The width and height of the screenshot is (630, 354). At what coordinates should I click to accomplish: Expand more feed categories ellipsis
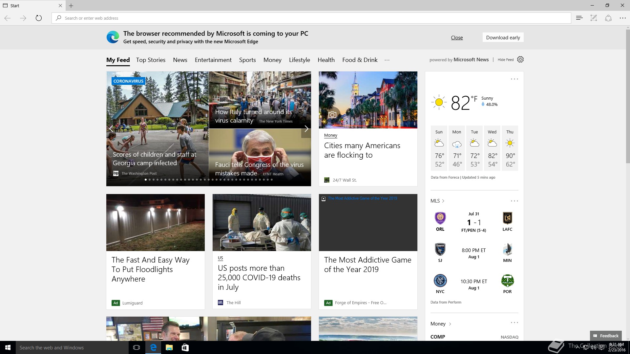click(x=387, y=60)
